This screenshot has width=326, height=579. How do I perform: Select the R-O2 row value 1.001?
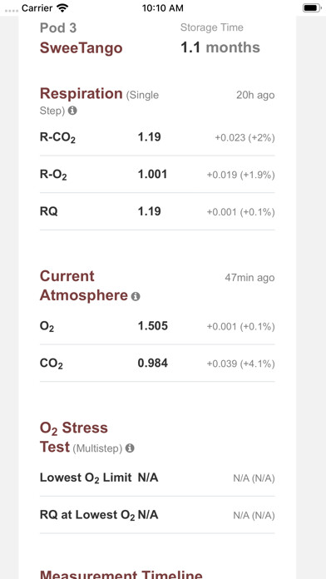point(152,174)
